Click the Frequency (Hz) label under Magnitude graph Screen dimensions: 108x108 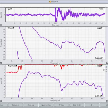point(55,101)
